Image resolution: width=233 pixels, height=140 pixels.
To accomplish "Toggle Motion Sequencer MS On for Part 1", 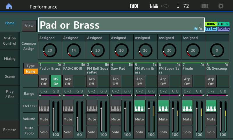I will (56, 81).
